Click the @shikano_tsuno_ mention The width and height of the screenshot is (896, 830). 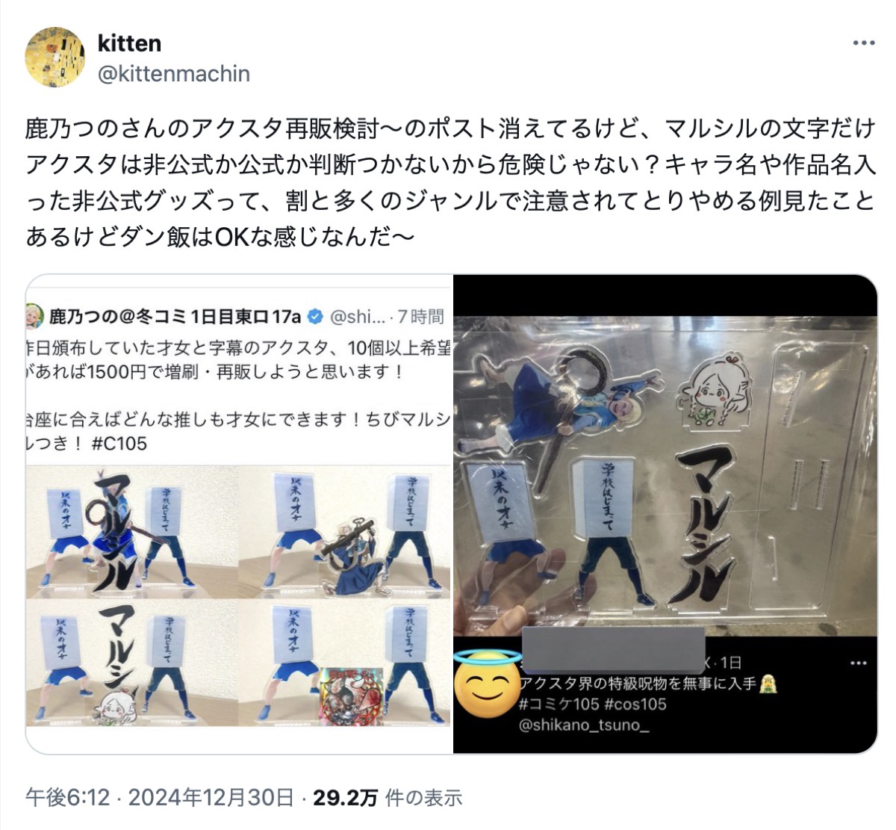click(583, 725)
